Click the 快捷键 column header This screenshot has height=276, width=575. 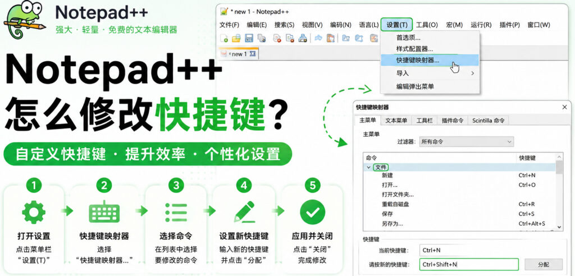[536, 158]
